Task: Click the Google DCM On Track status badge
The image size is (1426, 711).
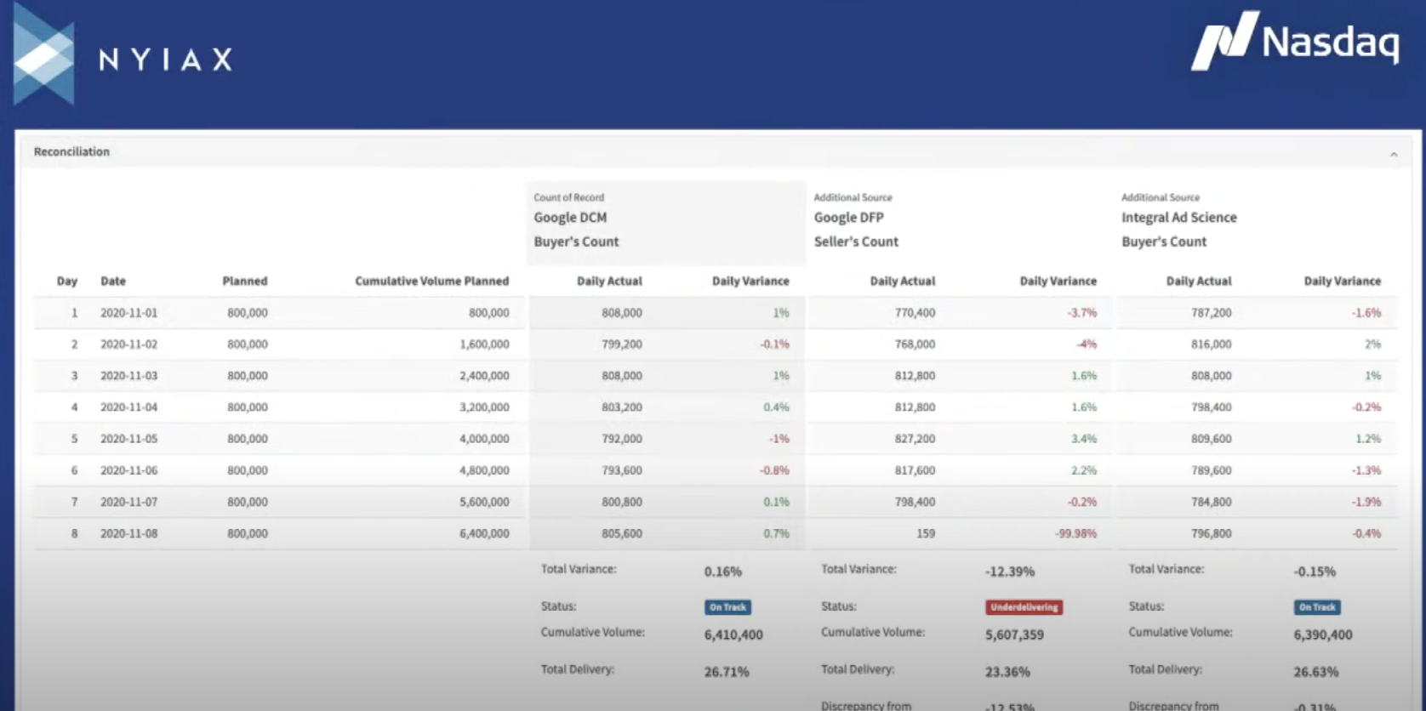Action: coord(727,607)
